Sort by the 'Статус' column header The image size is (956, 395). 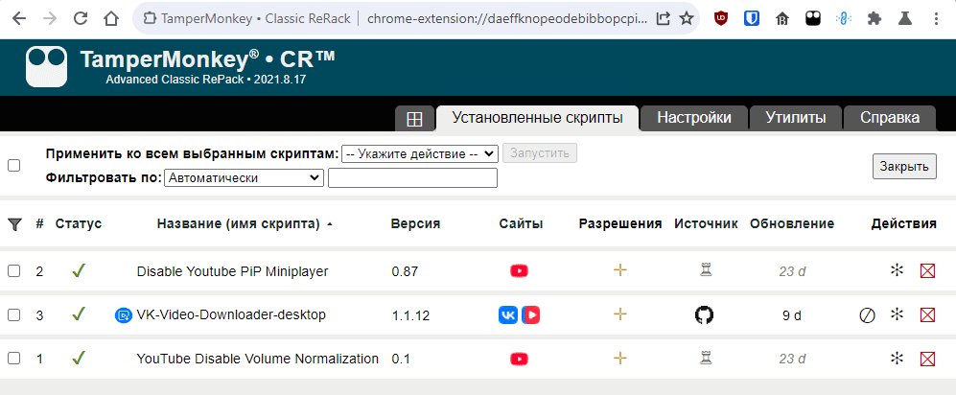(x=78, y=223)
